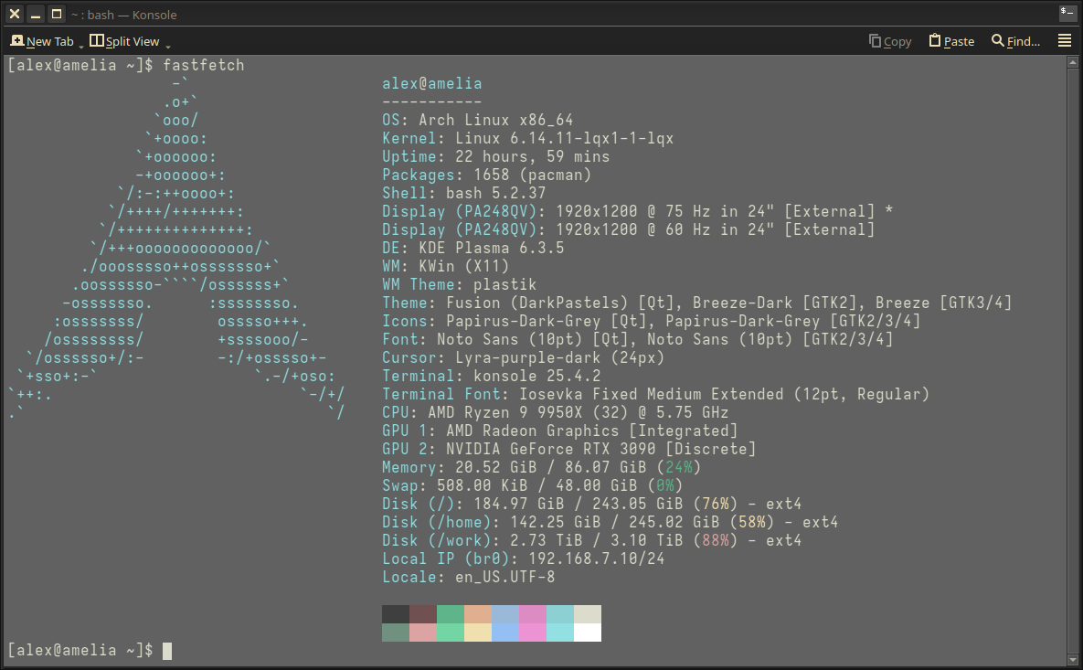1083x670 pixels.
Task: Click the 75 Hz Display line
Action: 638,211
